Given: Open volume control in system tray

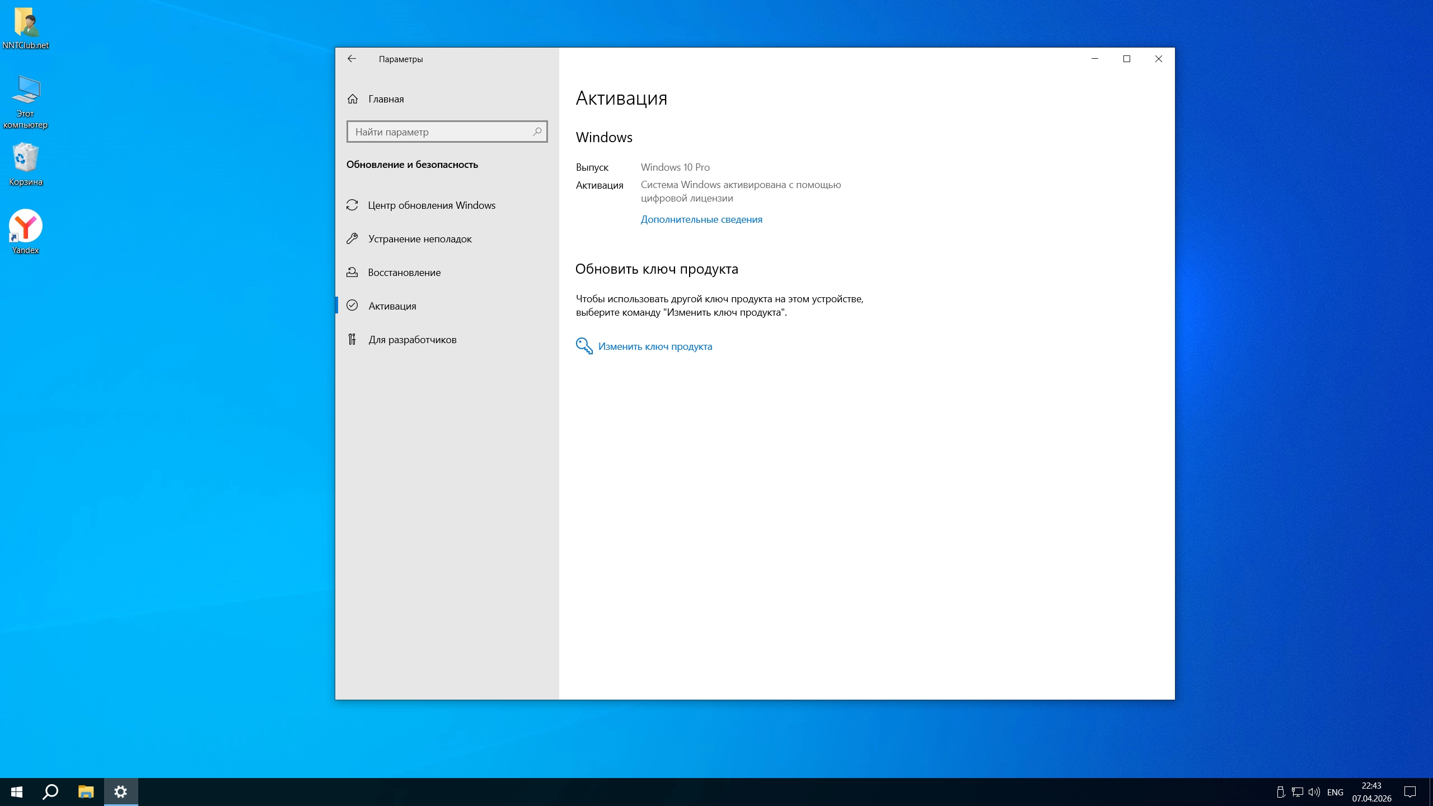Looking at the screenshot, I should click(x=1314, y=792).
